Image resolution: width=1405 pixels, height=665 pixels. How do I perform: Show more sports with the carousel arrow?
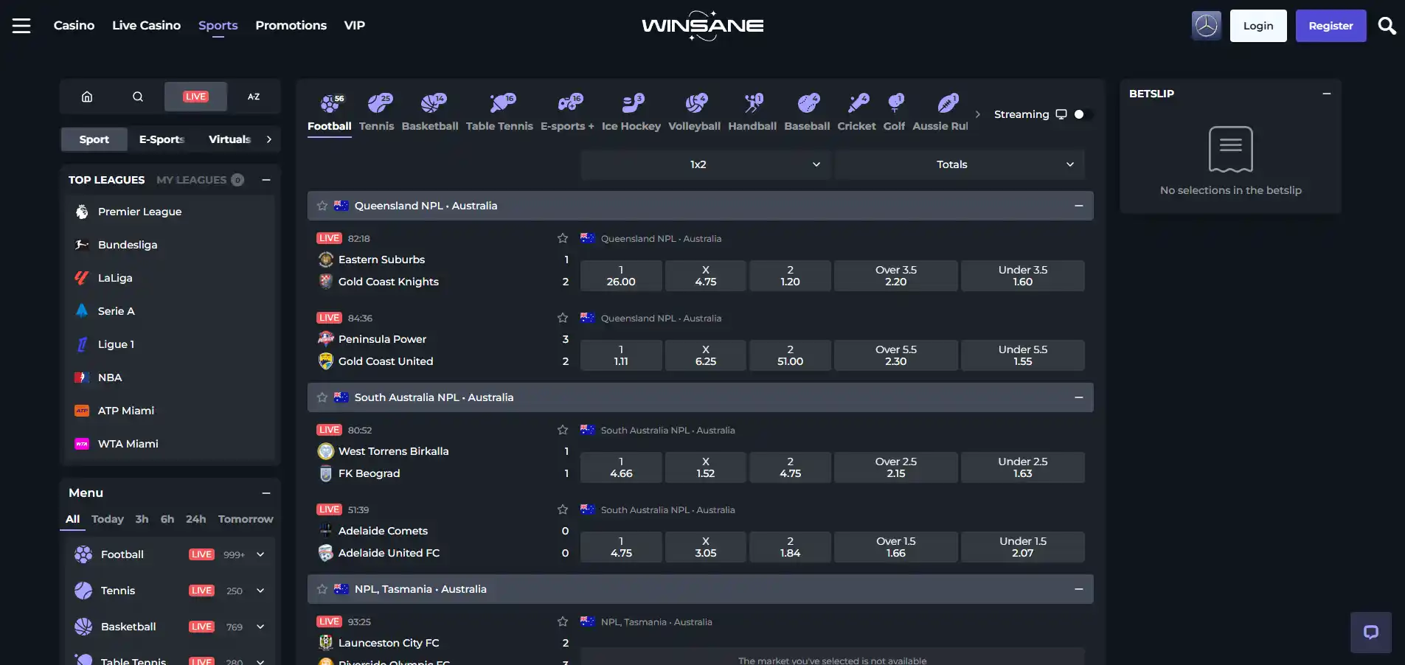pos(978,114)
